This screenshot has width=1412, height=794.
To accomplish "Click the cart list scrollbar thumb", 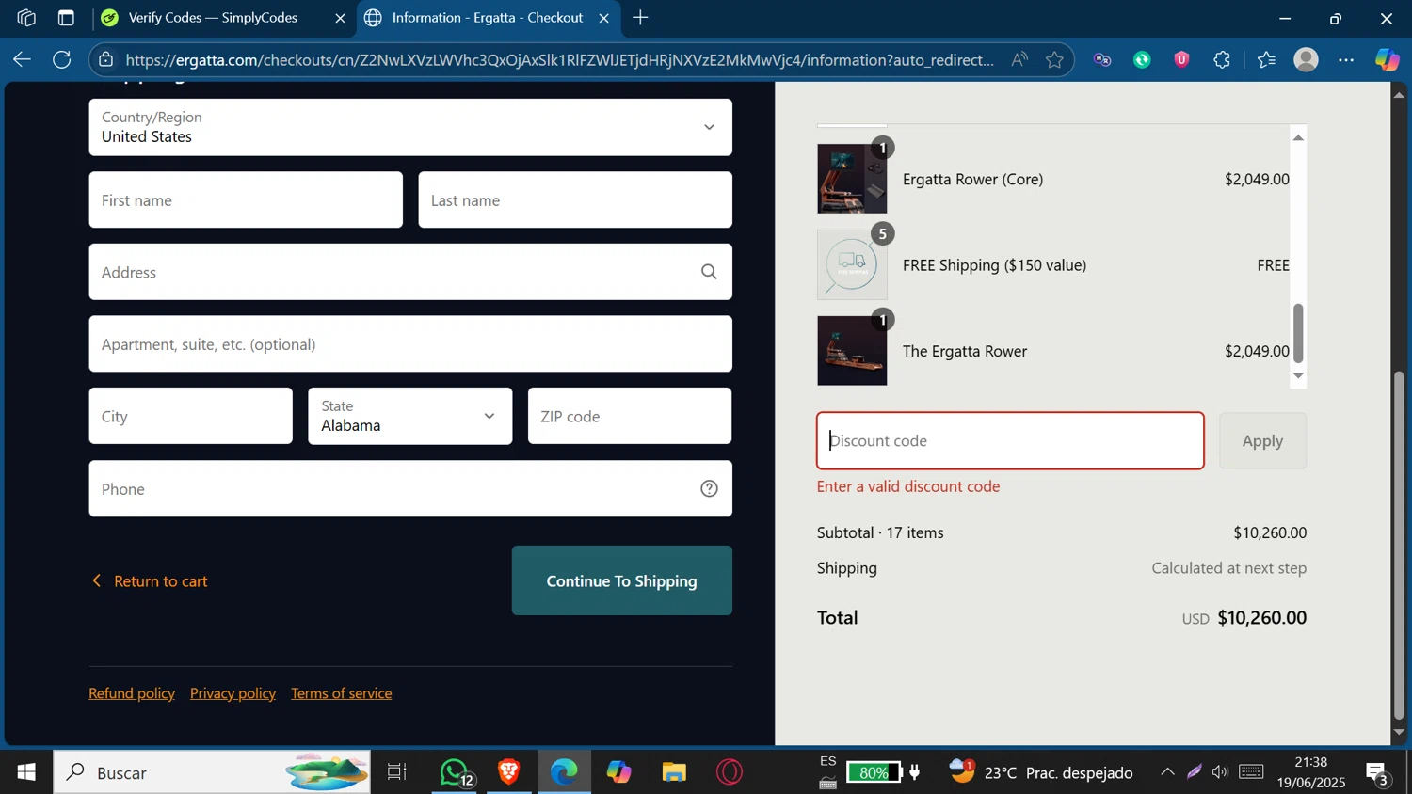I will [x=1298, y=333].
